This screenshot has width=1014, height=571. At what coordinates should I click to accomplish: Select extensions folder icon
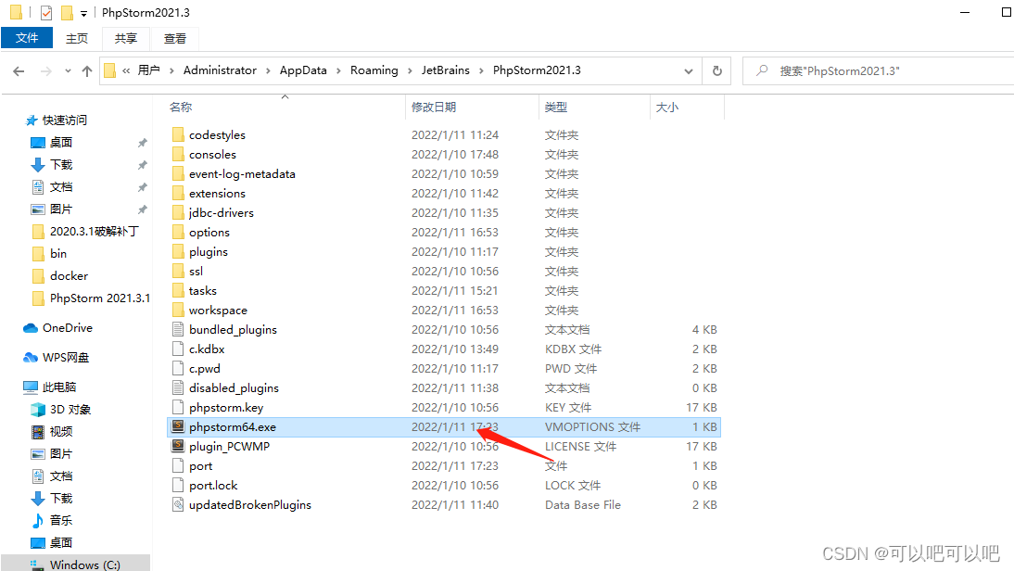coord(179,193)
